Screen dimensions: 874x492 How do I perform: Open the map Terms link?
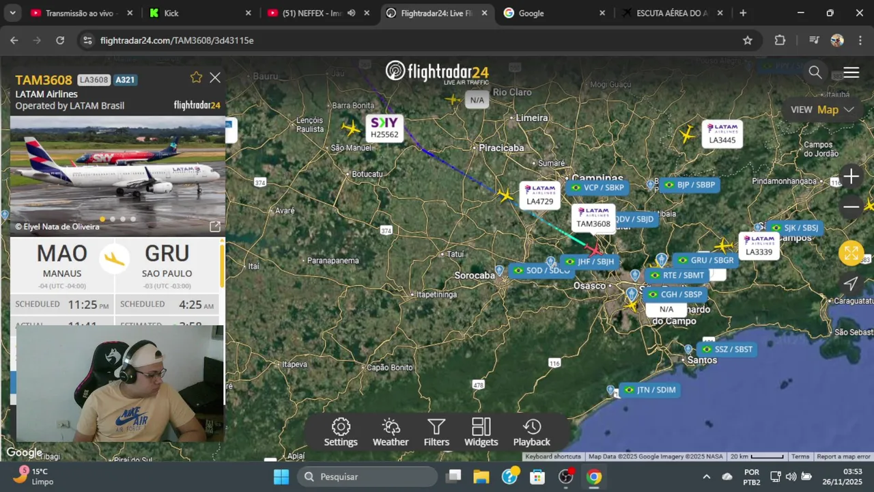pos(800,456)
